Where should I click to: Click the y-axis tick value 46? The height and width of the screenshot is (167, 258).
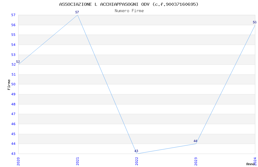pyautogui.click(x=13, y=124)
